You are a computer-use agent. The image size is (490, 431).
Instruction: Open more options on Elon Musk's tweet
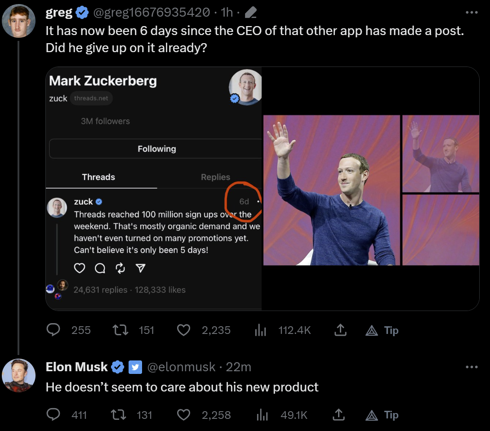[x=472, y=367]
